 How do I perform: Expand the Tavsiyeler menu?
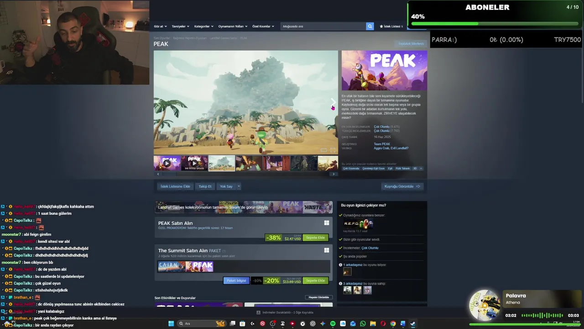(x=180, y=26)
